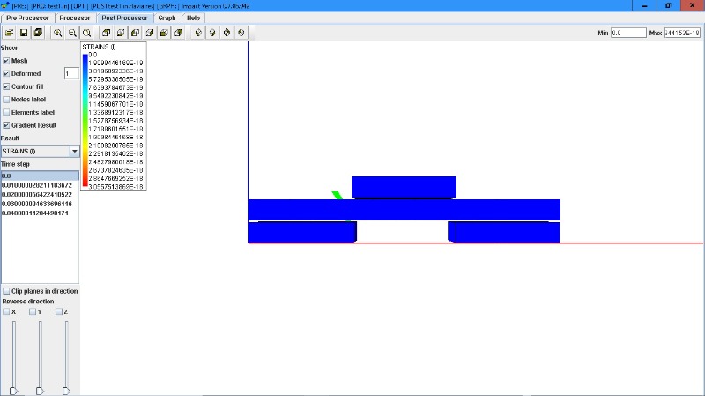This screenshot has height=396, width=705.
Task: Click the legend value 1.9098446168E-19
Action: pyautogui.click(x=115, y=63)
